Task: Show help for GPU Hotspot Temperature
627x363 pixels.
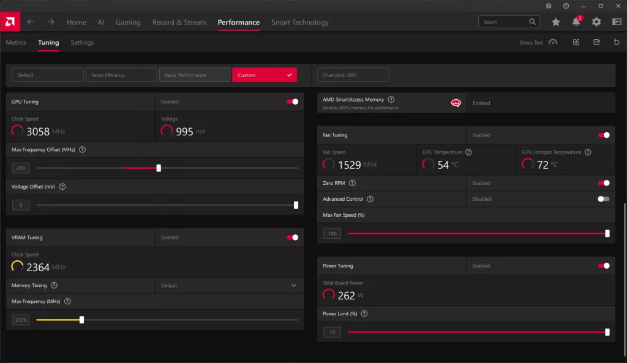Action: 588,152
